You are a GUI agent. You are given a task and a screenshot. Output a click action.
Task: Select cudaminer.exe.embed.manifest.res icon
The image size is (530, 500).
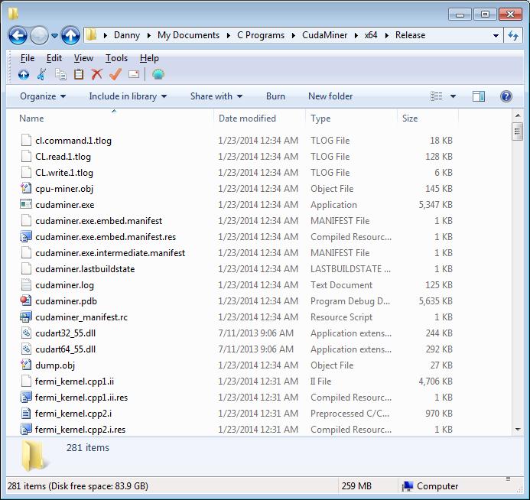point(26,236)
